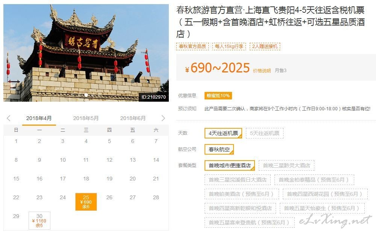
Task: Select package 首晚五星天怡豪生
Action: pos(322,208)
